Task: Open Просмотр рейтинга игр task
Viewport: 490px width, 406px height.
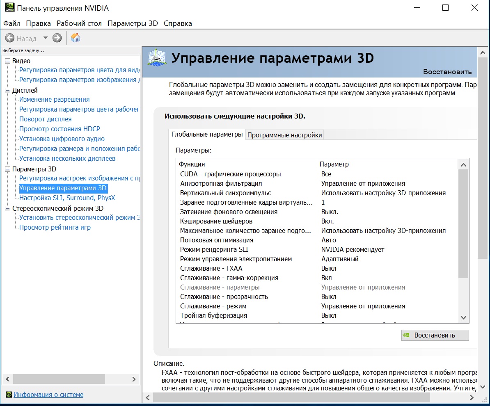Action: coord(55,227)
